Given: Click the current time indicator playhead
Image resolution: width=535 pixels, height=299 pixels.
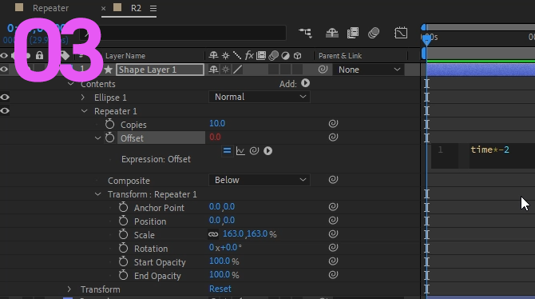Looking at the screenshot, I should (x=426, y=40).
